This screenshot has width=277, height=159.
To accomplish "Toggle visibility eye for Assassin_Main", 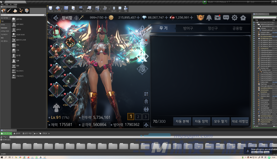I will (254, 32).
